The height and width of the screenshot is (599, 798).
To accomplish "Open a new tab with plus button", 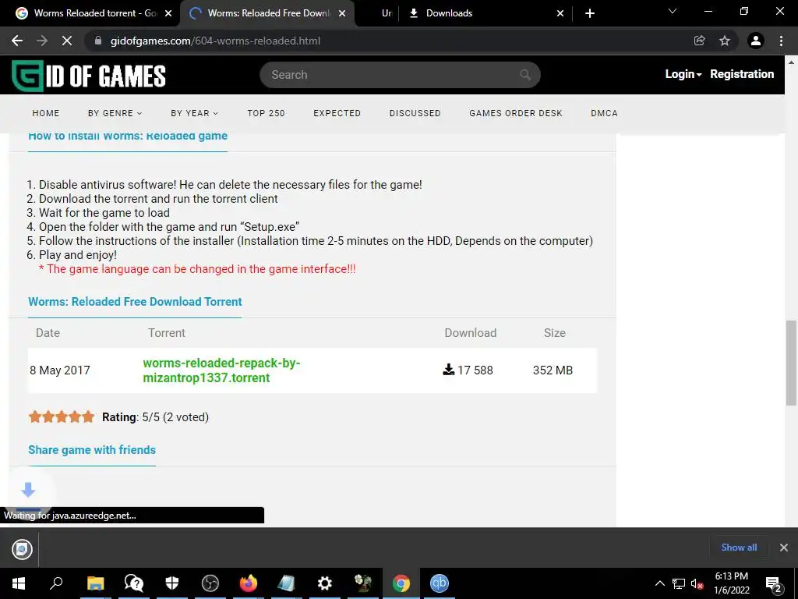I will click(x=590, y=13).
